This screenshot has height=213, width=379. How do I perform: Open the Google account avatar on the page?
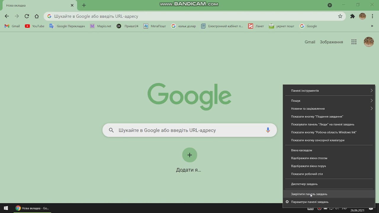tap(369, 42)
